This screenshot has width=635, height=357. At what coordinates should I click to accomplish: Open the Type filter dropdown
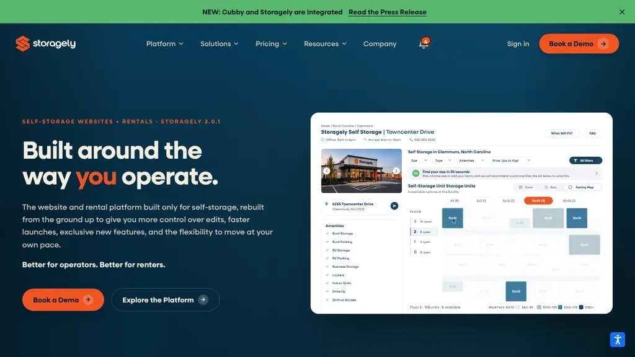443,161
